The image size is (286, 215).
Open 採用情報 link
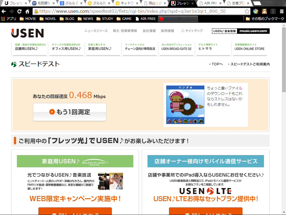click(167, 31)
